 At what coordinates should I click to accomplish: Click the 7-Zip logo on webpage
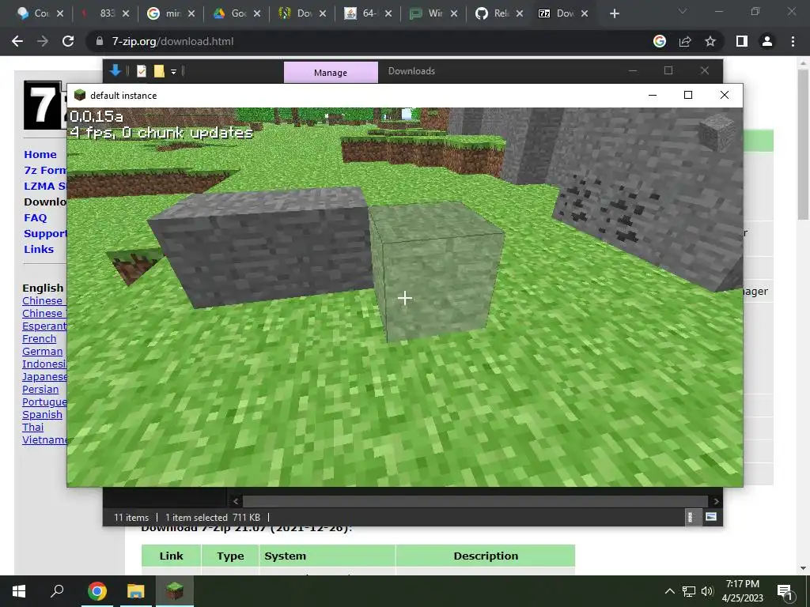tap(45, 105)
